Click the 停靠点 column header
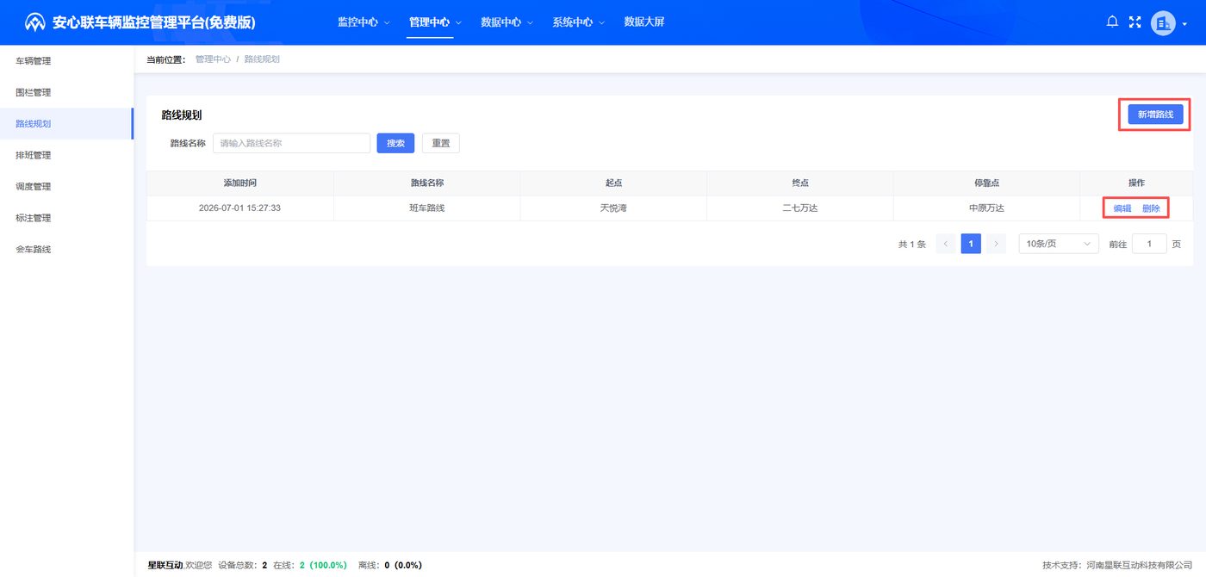The width and height of the screenshot is (1206, 577). (x=986, y=183)
